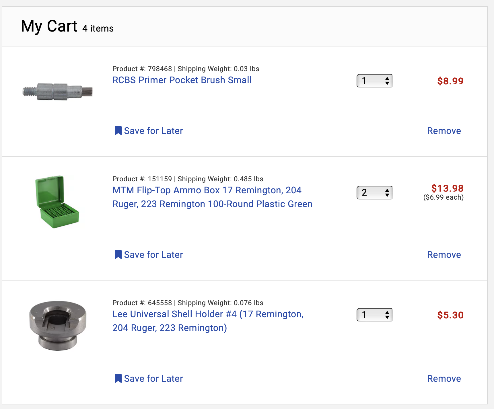
Task: Click the $13.98 price for ammo box
Action: tap(447, 188)
